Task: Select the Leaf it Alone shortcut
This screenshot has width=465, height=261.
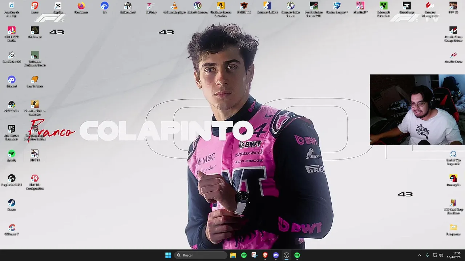Action: pos(35,82)
